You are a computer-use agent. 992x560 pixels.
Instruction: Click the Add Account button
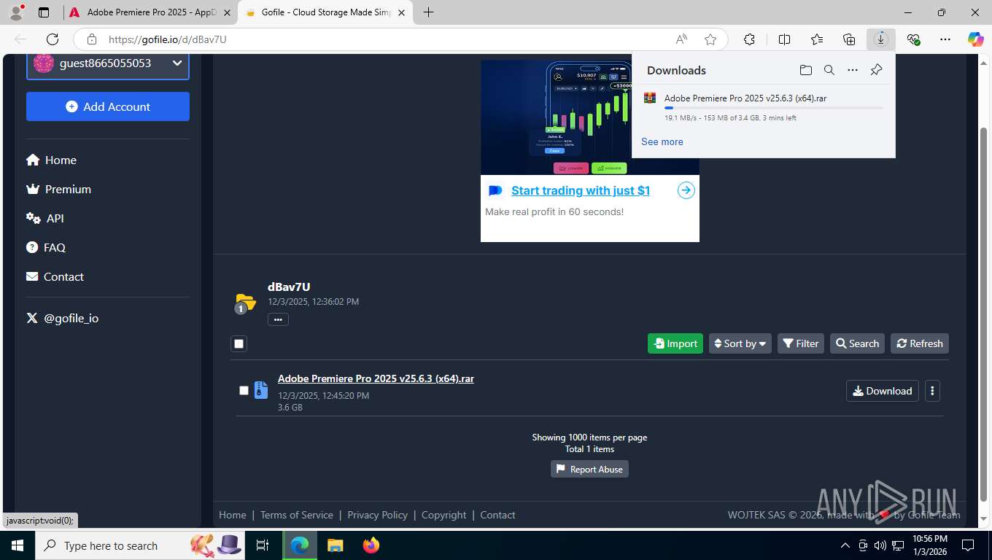point(108,106)
